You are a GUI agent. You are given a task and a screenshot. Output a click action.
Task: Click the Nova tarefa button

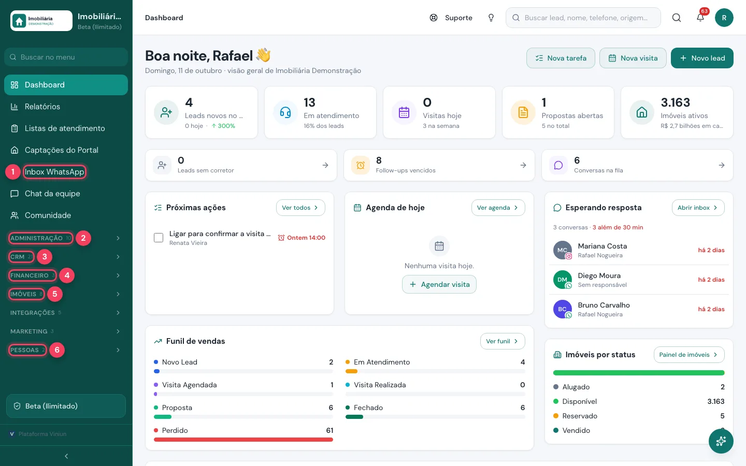[x=561, y=58]
